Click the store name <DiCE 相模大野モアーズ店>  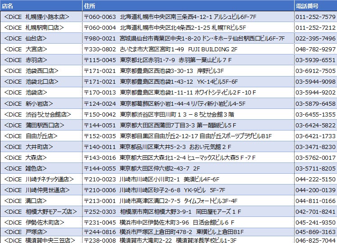coord(41,211)
